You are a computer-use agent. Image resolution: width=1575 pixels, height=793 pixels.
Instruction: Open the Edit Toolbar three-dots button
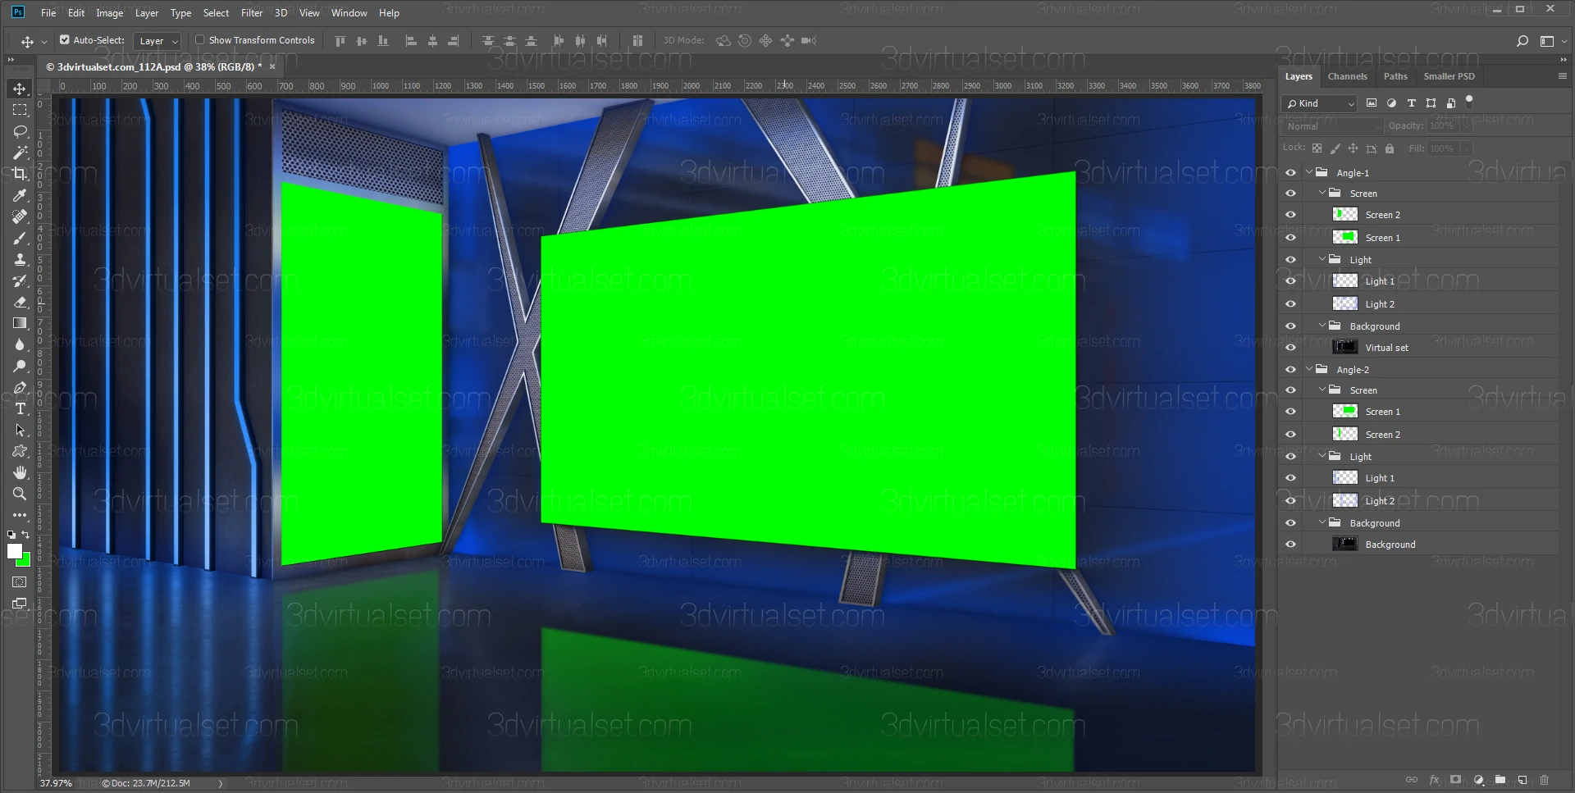point(20,515)
